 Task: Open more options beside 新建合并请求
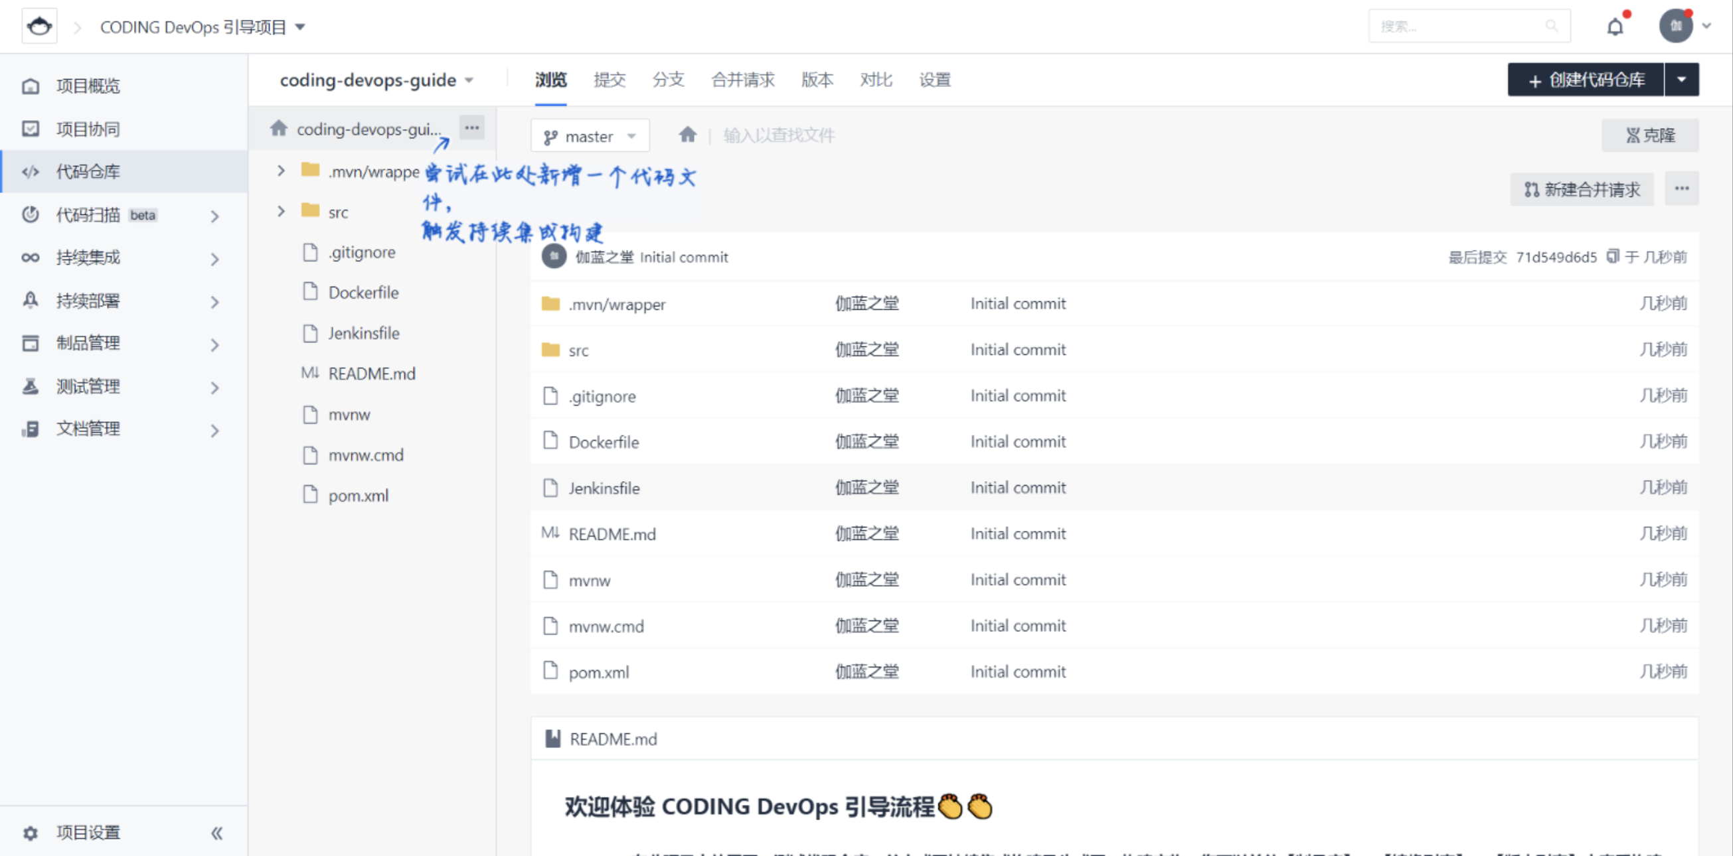pos(1681,189)
